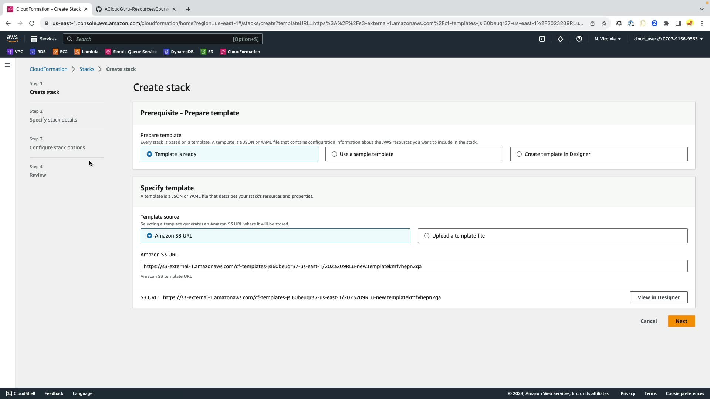Screen dimensions: 710x399
Task: Open the EC2 shortcut in favorites bar
Action: (60, 52)
